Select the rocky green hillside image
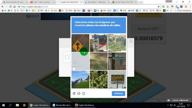Viewport: 192px width, 108px height. pyautogui.click(x=117, y=43)
